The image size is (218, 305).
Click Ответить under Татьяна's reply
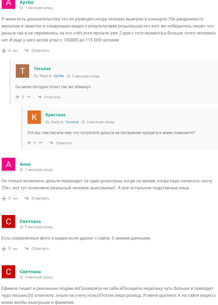coord(49,97)
